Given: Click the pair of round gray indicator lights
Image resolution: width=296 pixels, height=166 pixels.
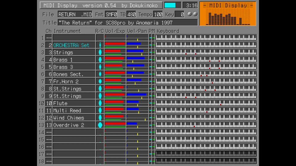Looking at the screenshot, I should pyautogui.click(x=192, y=14).
